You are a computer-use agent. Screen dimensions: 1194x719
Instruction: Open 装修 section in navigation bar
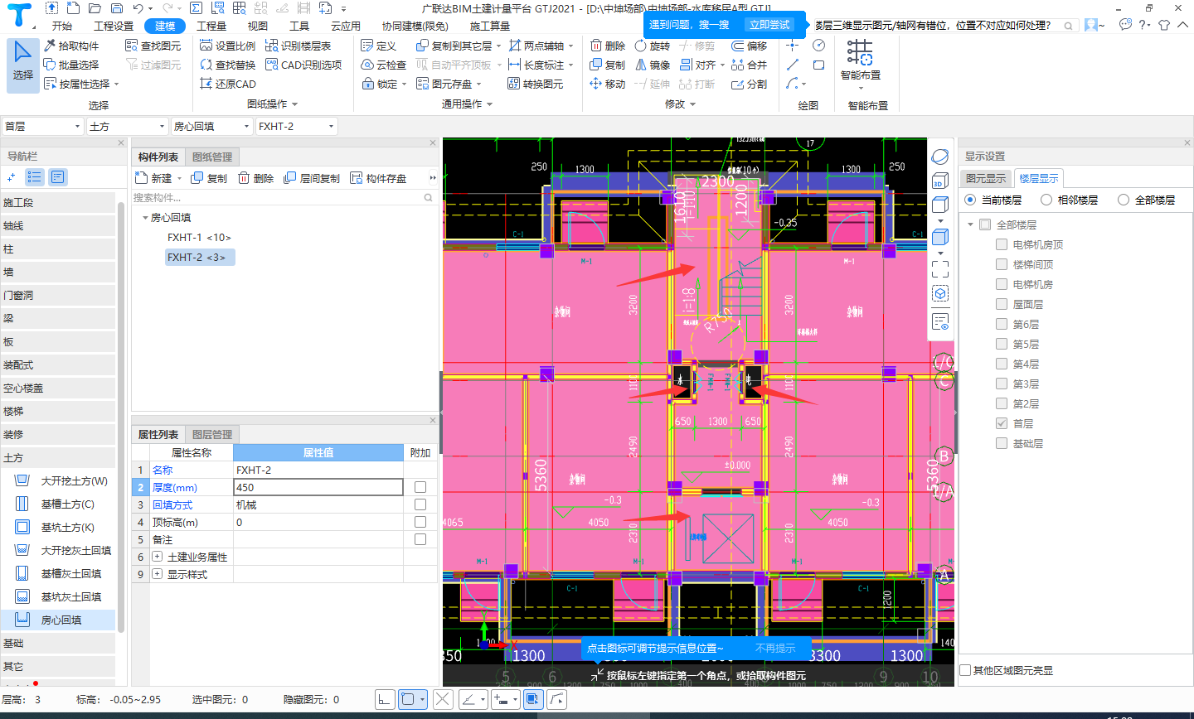(58, 434)
